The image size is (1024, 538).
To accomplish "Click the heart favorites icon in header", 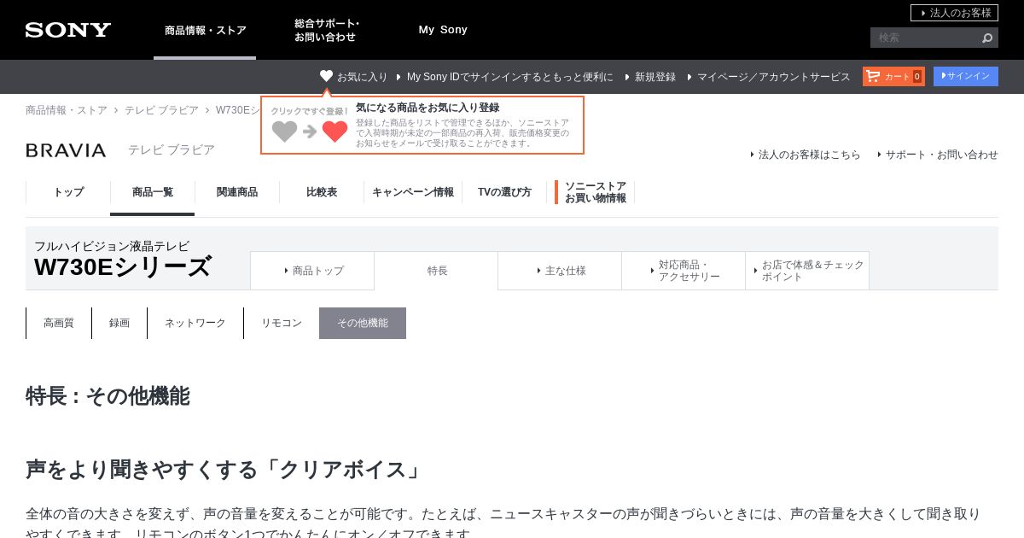I will click(x=326, y=76).
